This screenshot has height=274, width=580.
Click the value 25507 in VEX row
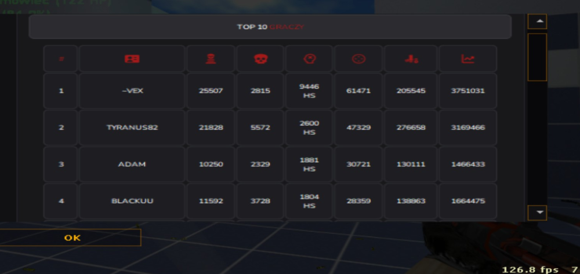click(x=211, y=90)
